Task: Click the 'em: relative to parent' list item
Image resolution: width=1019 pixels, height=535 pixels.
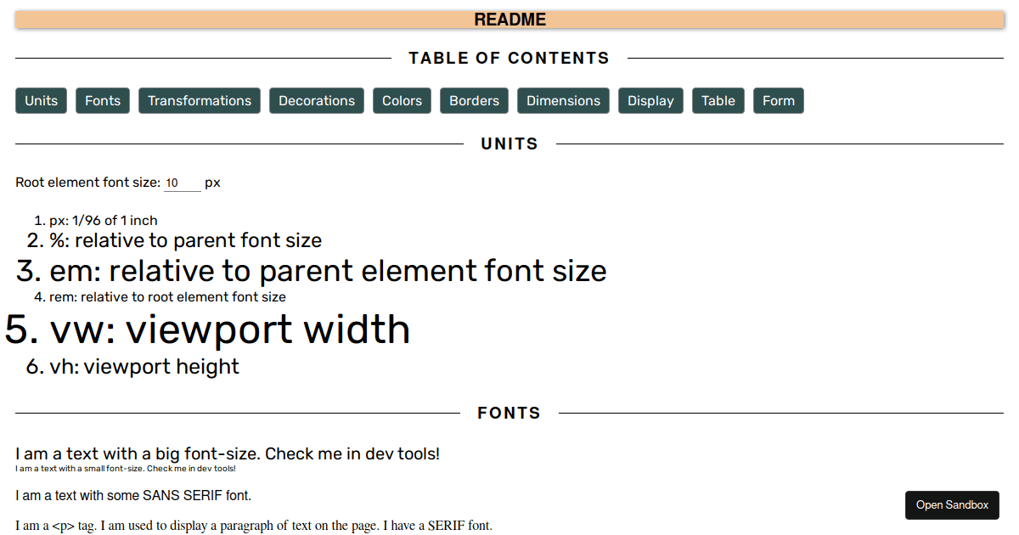Action: (328, 271)
